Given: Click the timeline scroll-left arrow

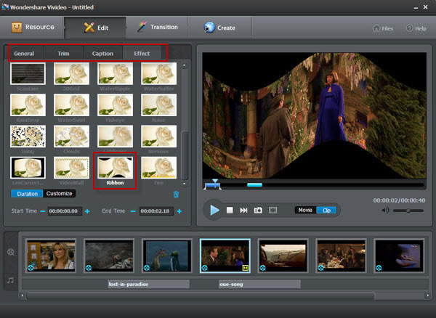Looking at the screenshot, I should coord(23,295).
